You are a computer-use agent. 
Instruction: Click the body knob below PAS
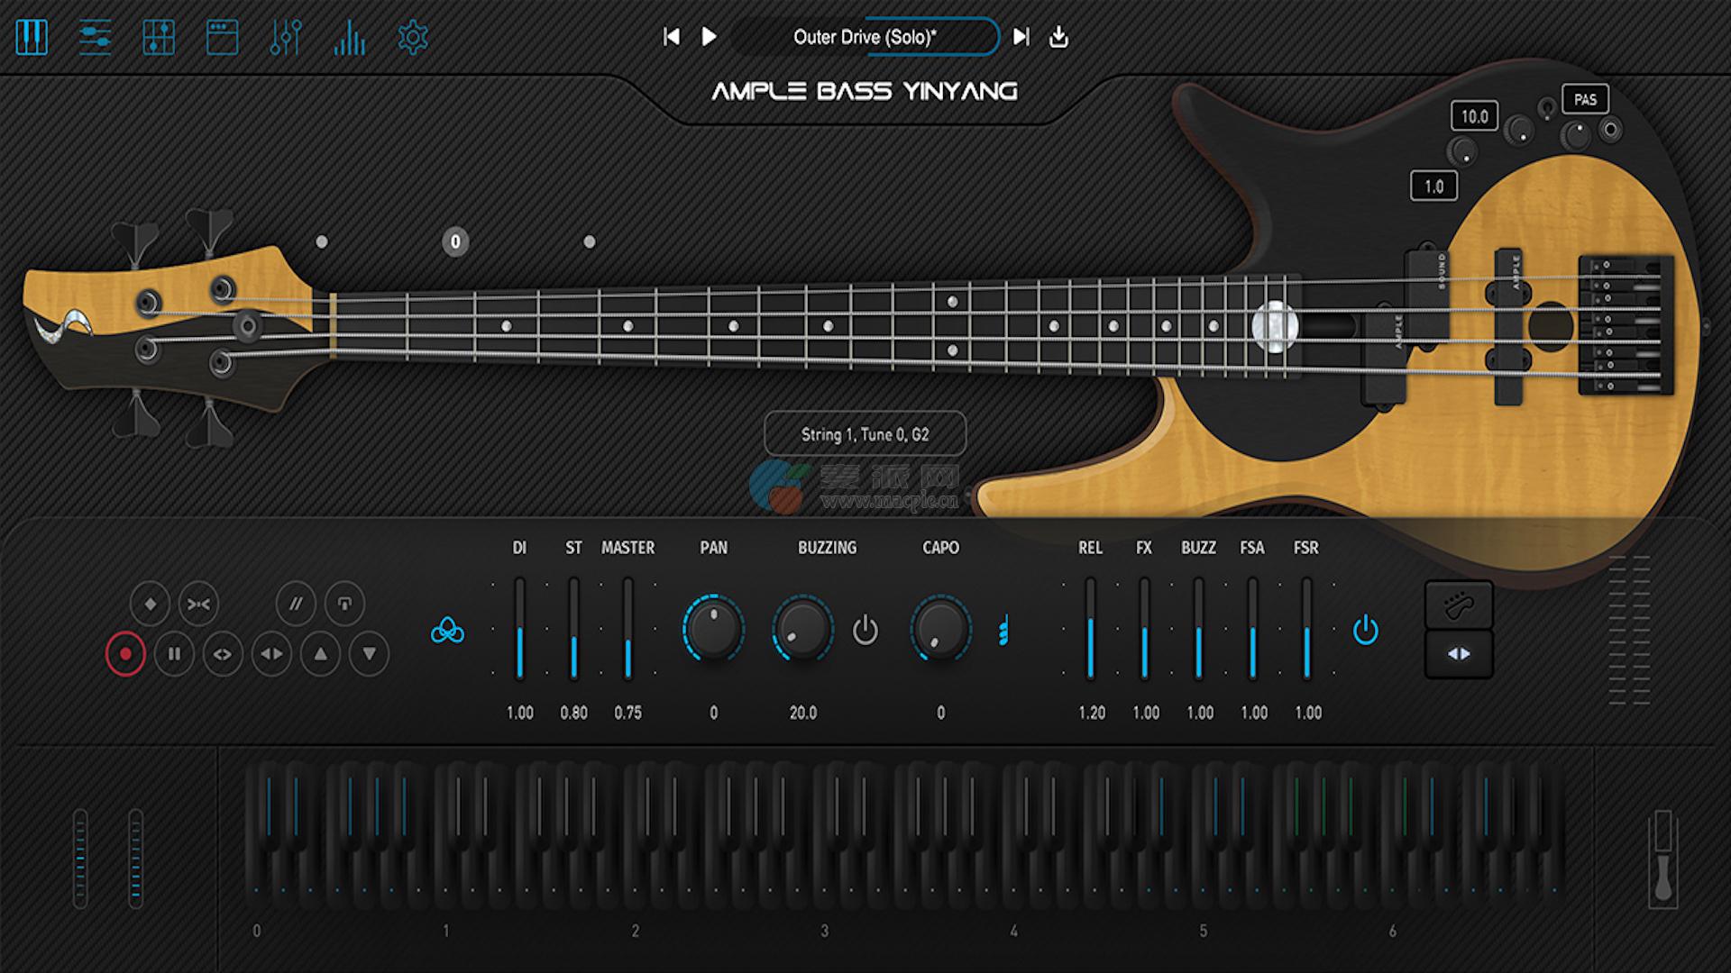pyautogui.click(x=1576, y=136)
